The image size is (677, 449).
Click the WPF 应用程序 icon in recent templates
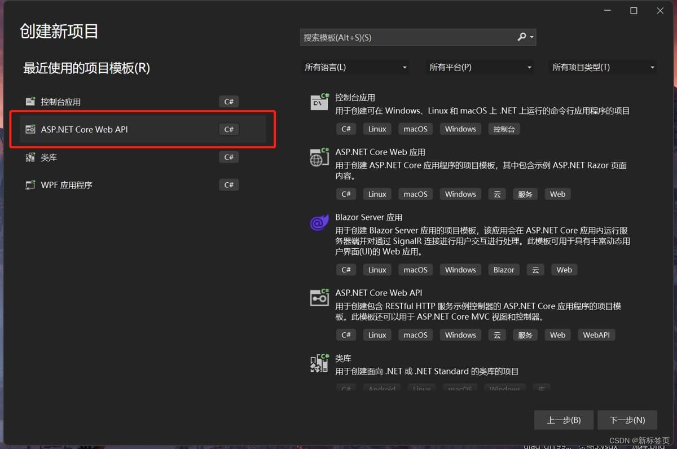[x=30, y=185]
